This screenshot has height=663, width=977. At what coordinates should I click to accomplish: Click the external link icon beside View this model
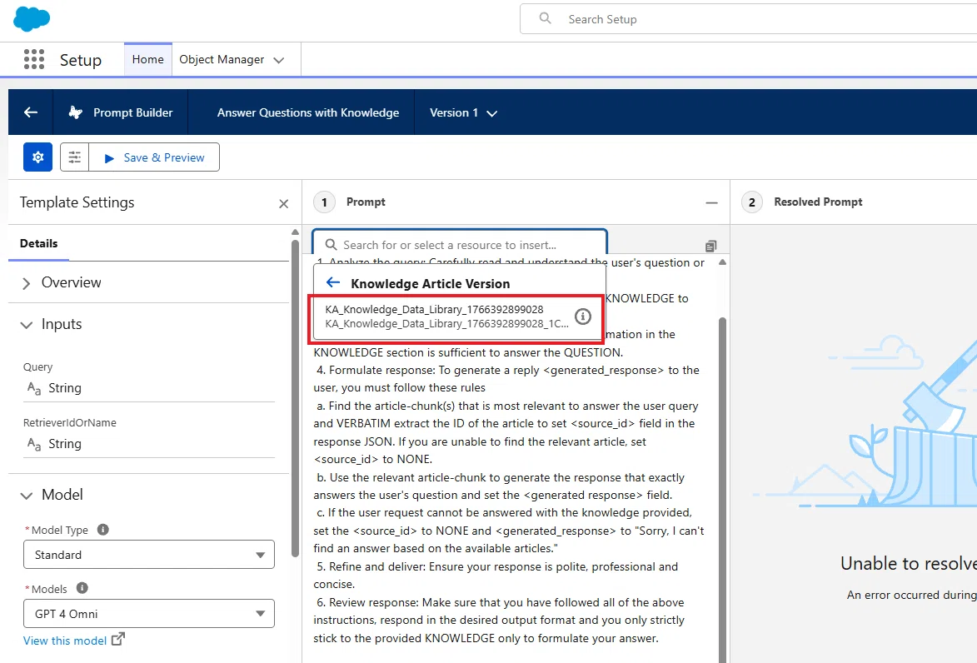coord(117,640)
